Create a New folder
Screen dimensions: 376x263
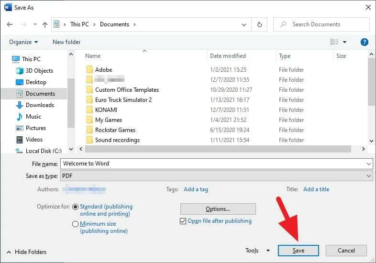coord(66,42)
